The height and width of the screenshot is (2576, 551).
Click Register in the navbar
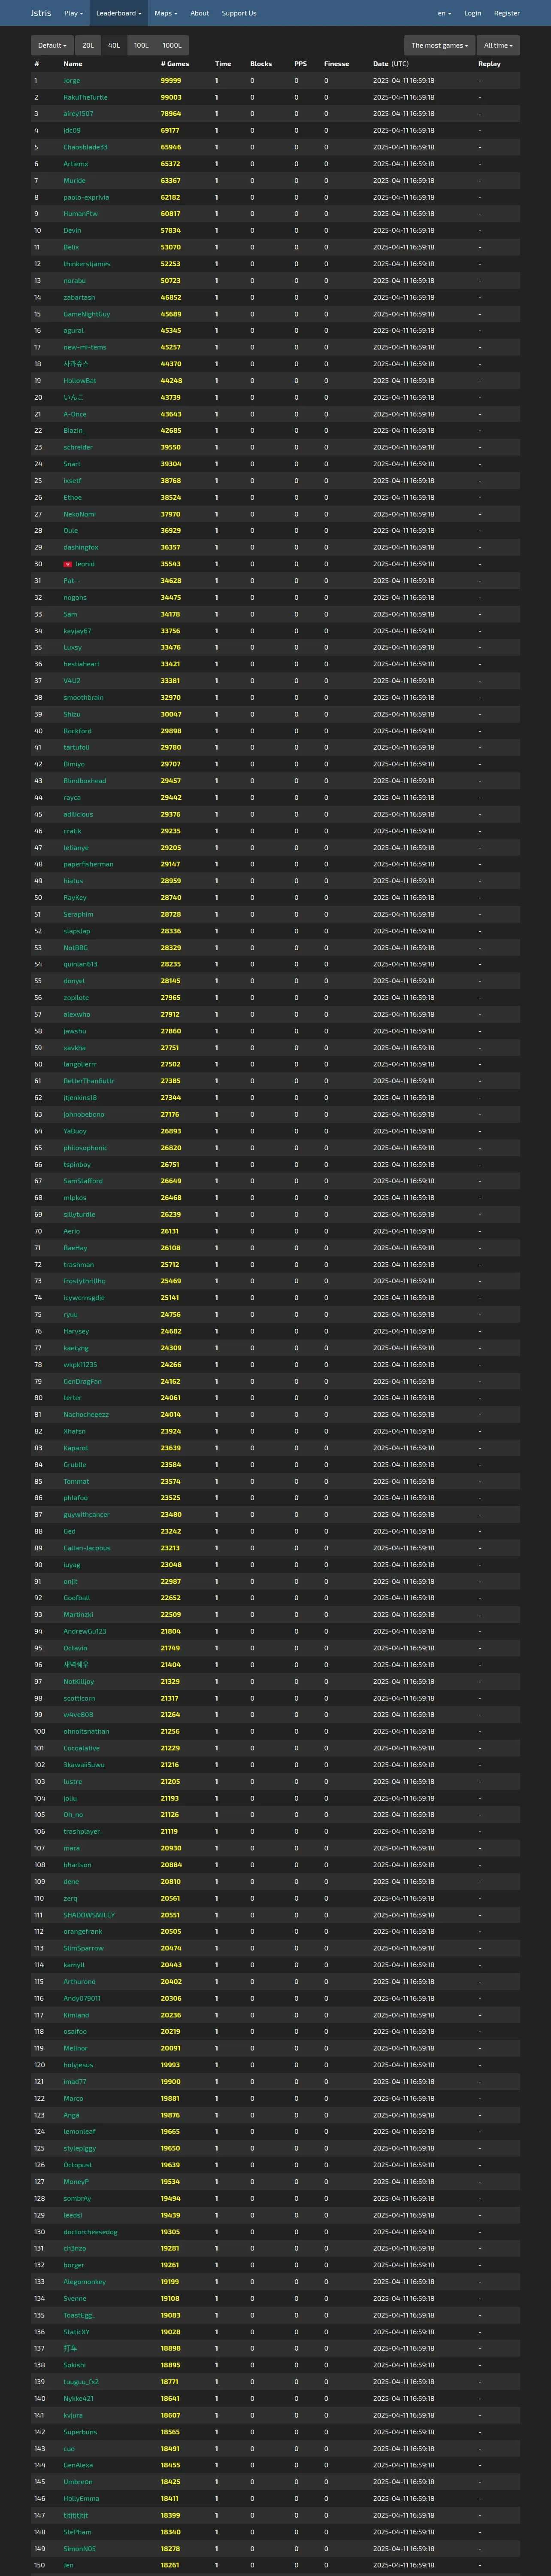pos(507,13)
